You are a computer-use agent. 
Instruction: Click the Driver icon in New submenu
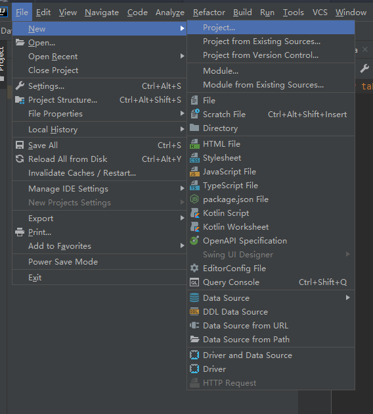(194, 369)
